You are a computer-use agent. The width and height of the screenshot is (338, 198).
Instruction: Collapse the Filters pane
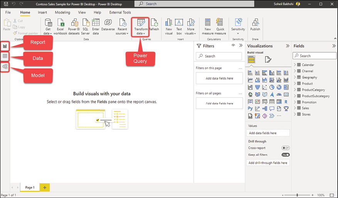241,45
